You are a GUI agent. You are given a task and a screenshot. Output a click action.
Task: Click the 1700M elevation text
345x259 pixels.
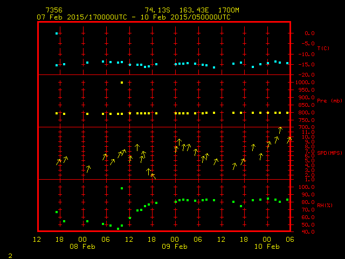coord(227,10)
